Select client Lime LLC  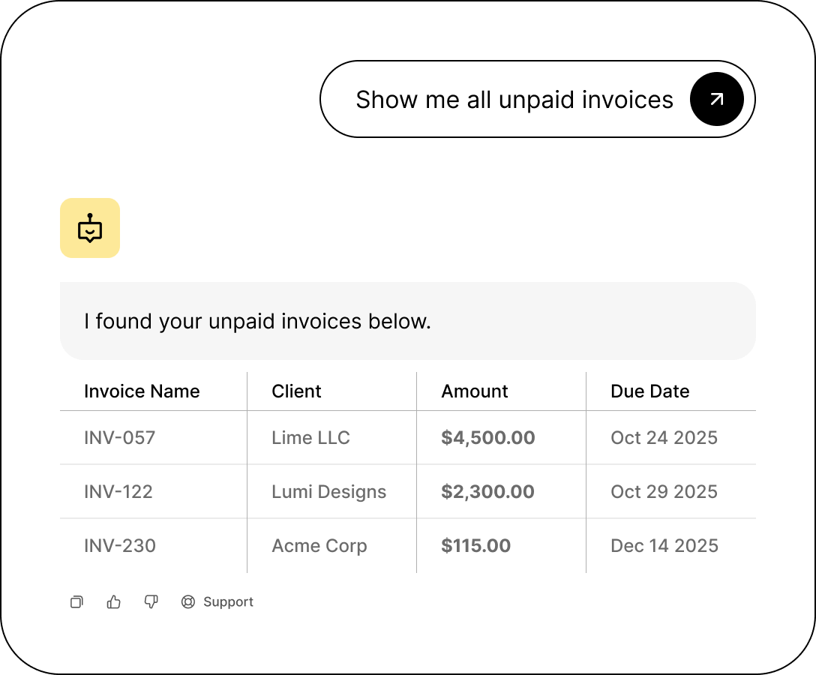(x=310, y=438)
